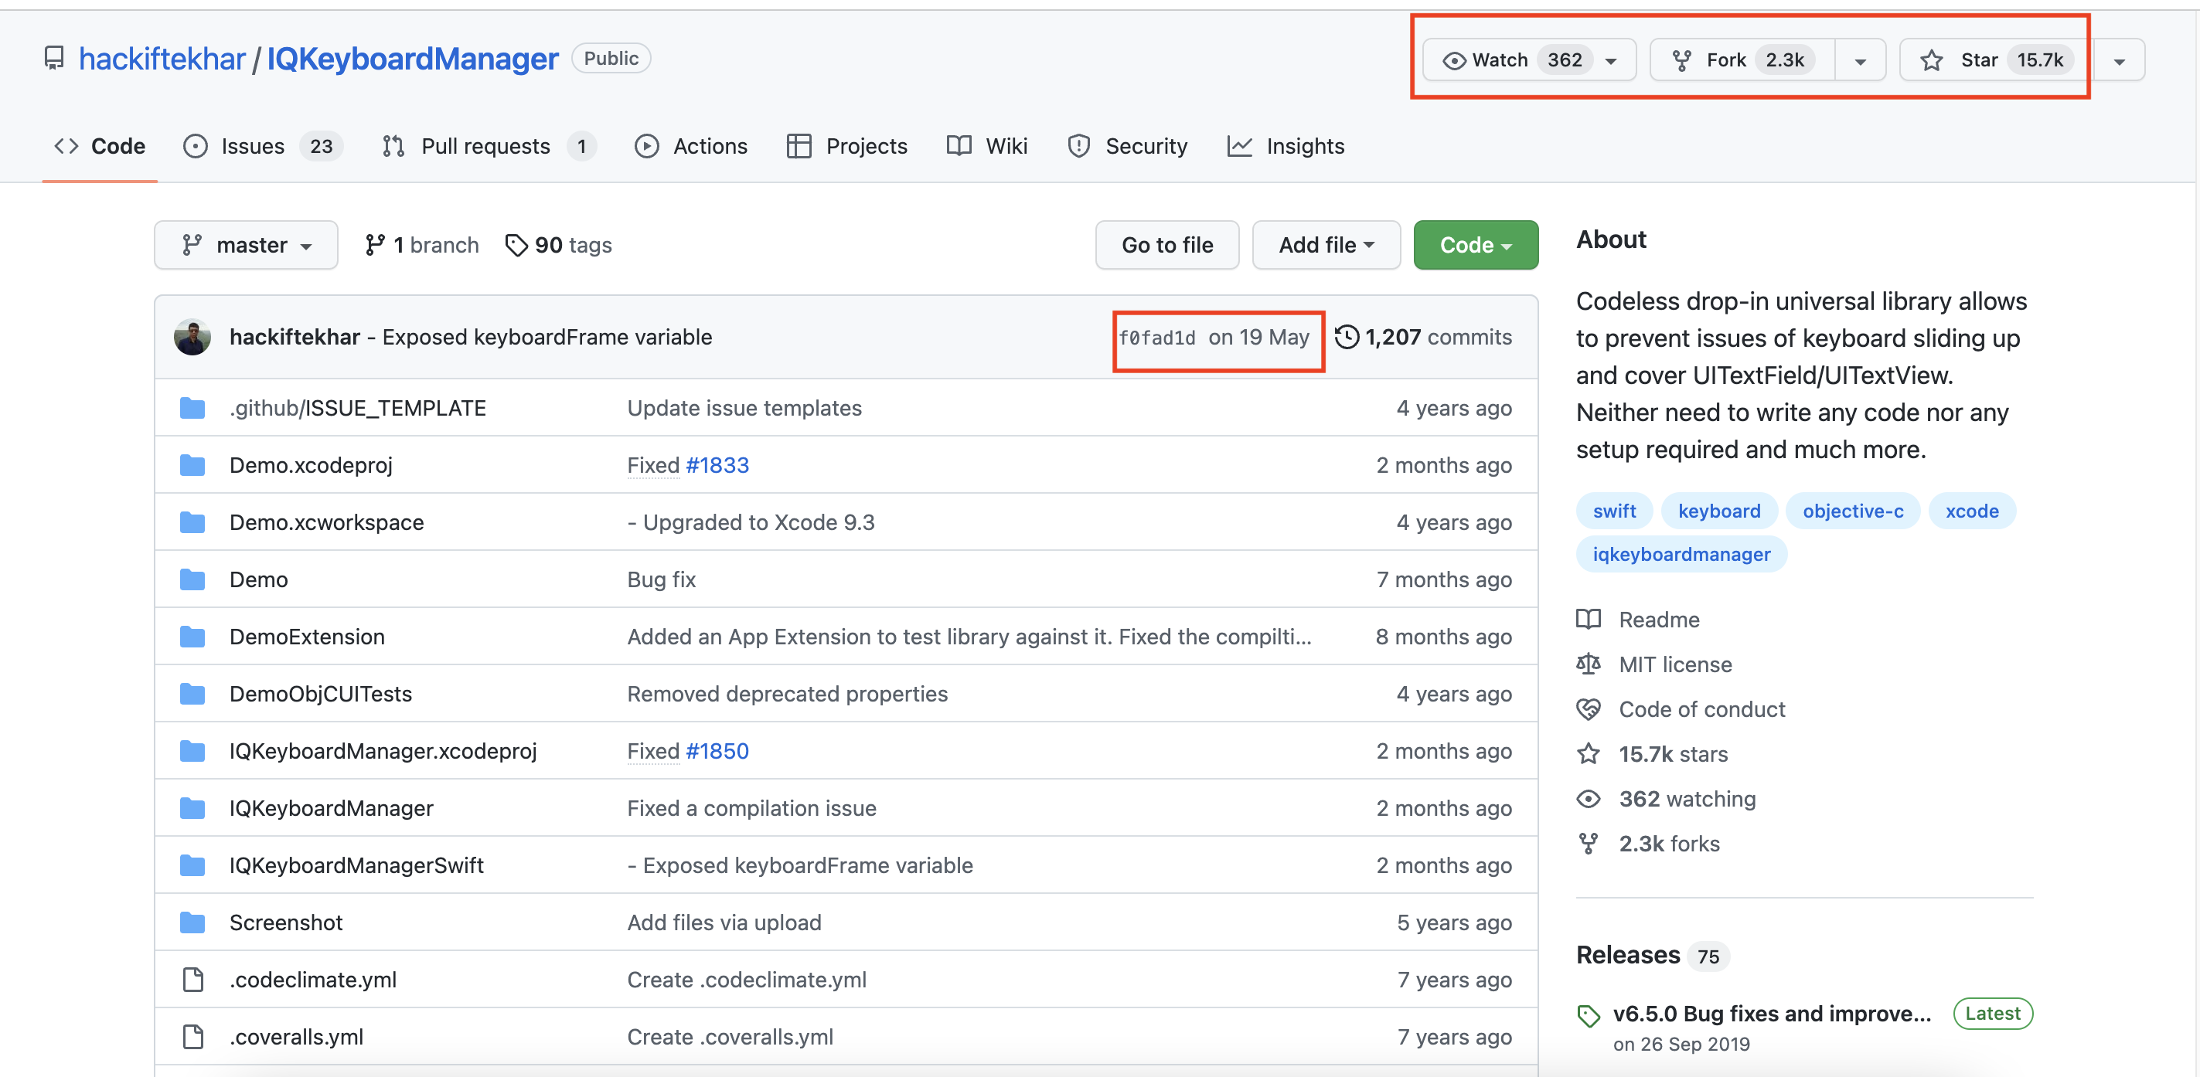Screen dimensions: 2200x1077
Task: Expand the master branch selector
Action: click(x=246, y=245)
